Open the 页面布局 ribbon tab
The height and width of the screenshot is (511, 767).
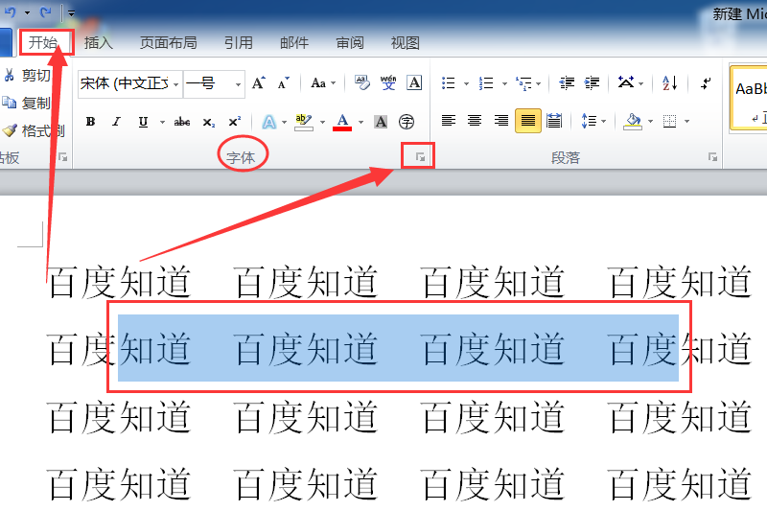pos(169,43)
